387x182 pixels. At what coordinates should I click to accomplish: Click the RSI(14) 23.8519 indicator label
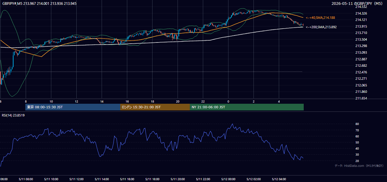tap(13, 115)
